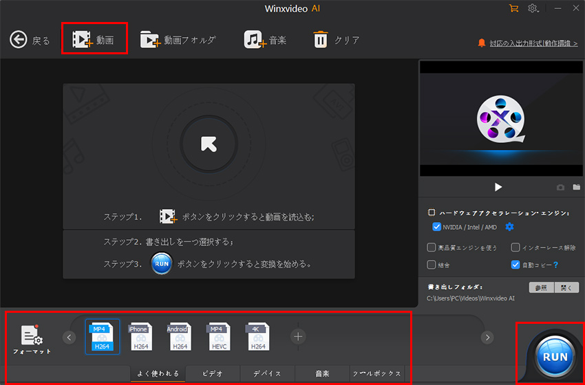
Task: Click the 参照 browse button
Action: pos(542,287)
